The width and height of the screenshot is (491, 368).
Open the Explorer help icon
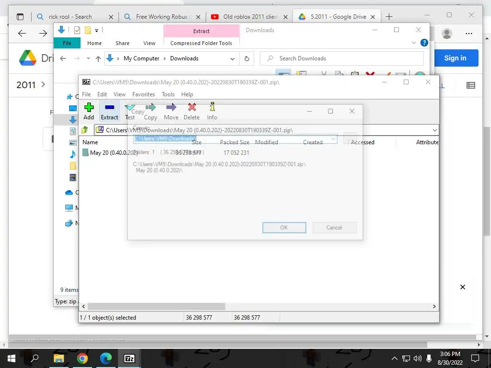[x=424, y=43]
